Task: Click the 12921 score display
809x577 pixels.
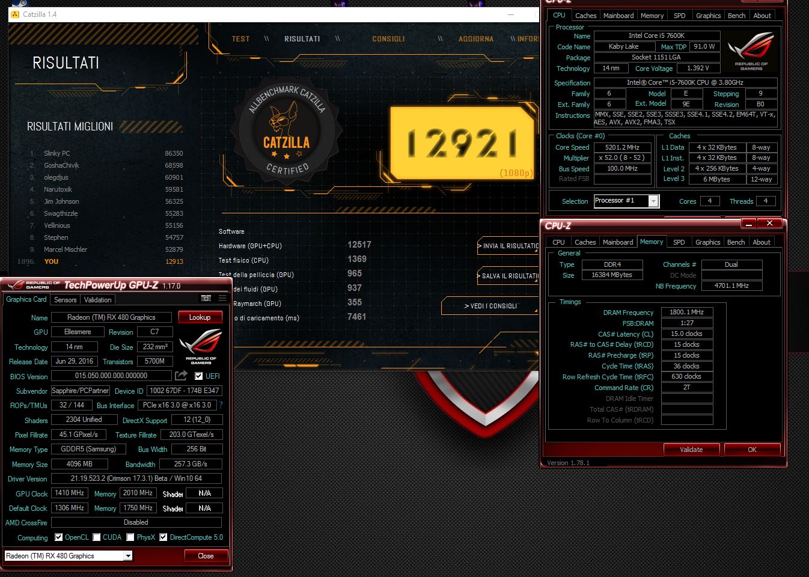Action: 462,143
